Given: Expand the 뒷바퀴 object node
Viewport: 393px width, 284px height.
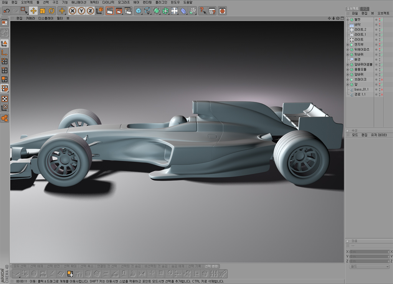Looking at the screenshot, I should click(x=348, y=54).
